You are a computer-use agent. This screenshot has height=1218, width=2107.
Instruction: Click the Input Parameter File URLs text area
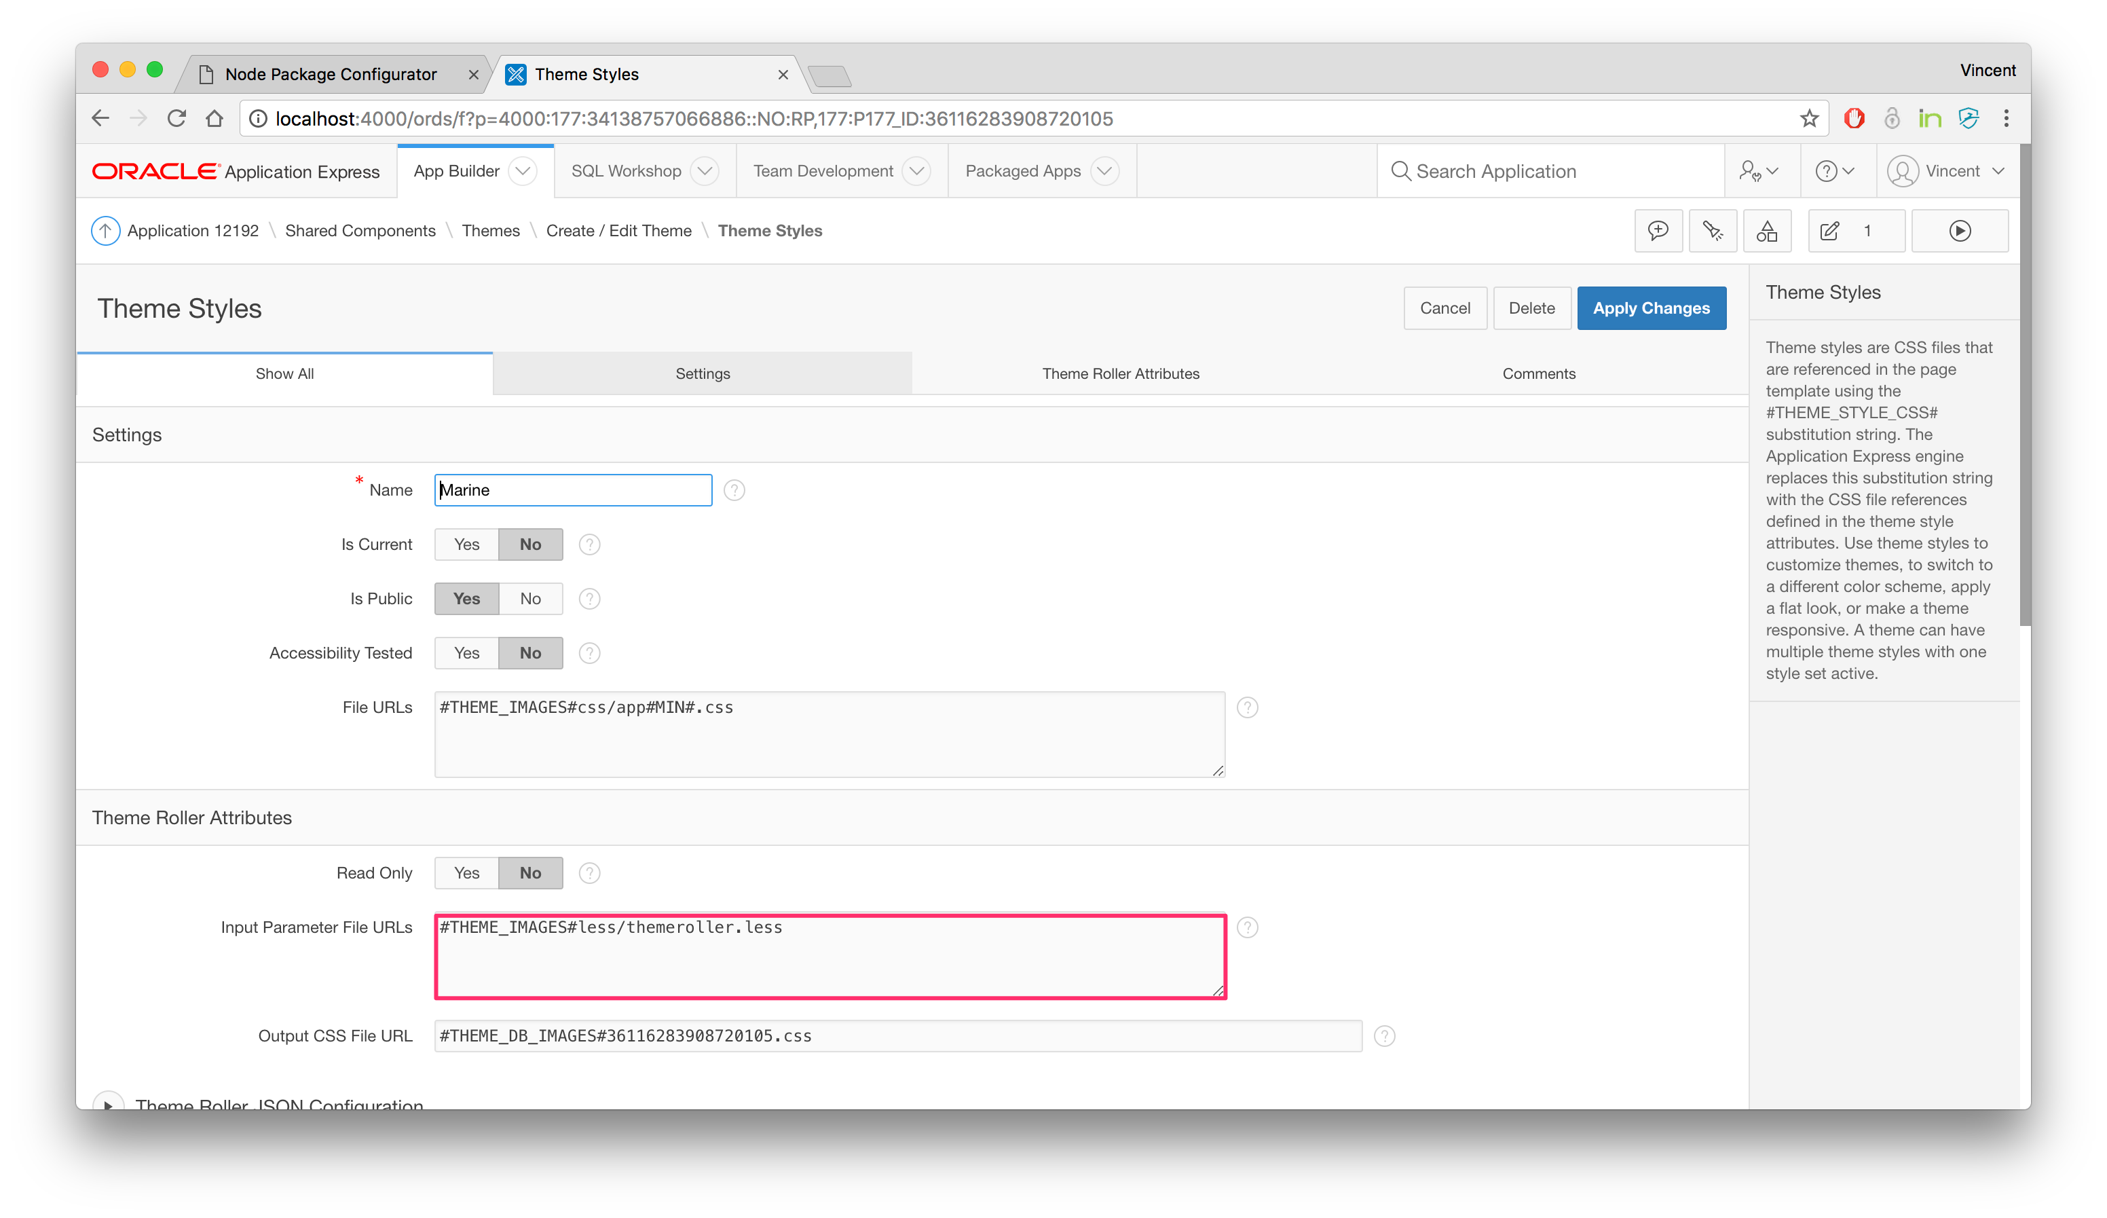point(830,956)
